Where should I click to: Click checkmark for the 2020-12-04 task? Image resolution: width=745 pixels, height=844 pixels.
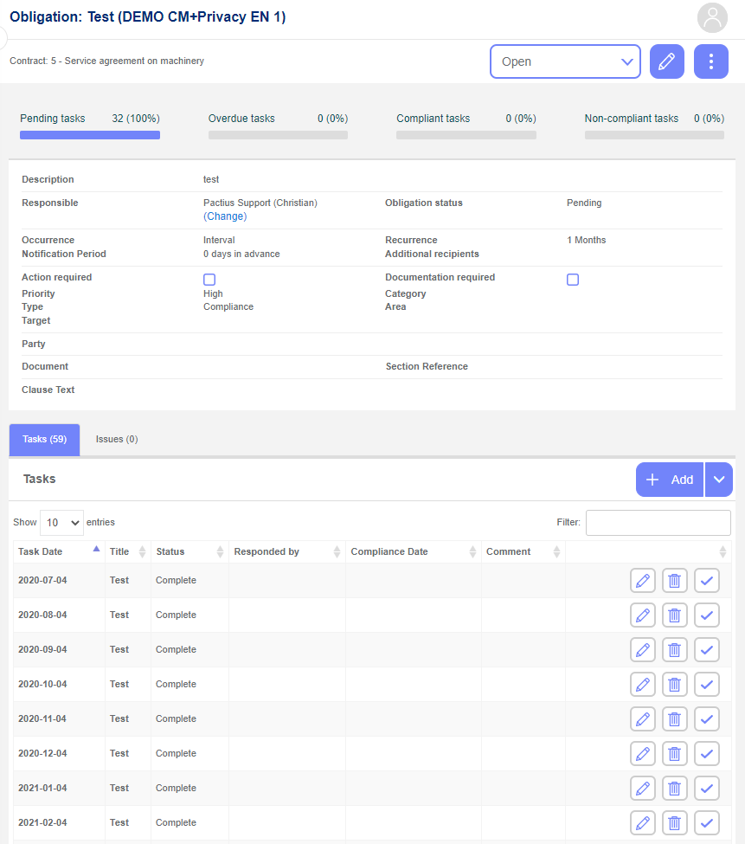point(707,754)
